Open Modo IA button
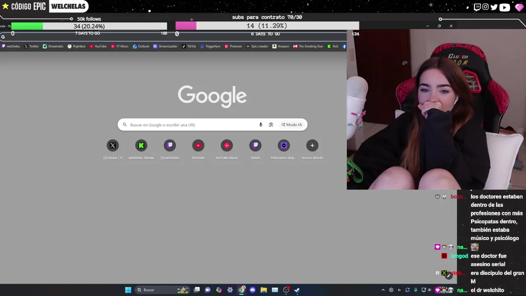526x296 pixels. pos(292,125)
